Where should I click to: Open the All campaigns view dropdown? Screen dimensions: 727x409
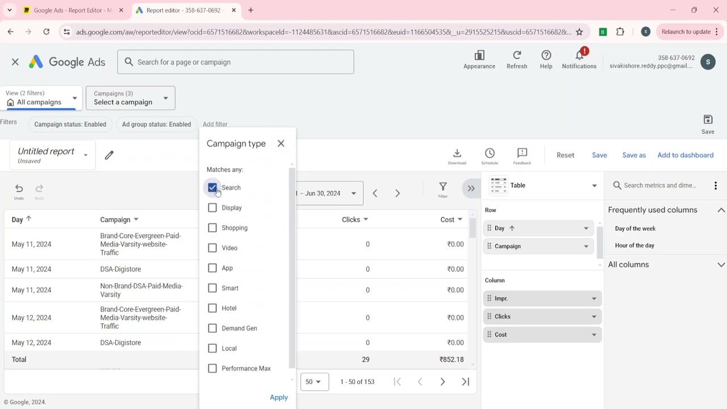pyautogui.click(x=41, y=98)
